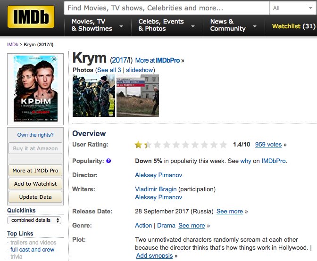This screenshot has height=261, width=317.
Task: Expand the Celebs, Events & Photos arrow
Action: click(x=193, y=26)
